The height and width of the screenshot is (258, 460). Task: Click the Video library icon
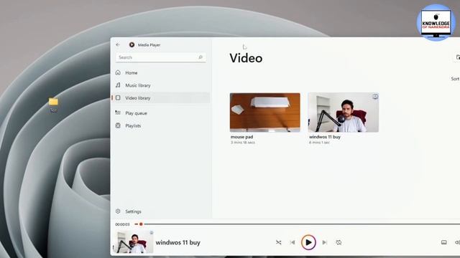(118, 97)
